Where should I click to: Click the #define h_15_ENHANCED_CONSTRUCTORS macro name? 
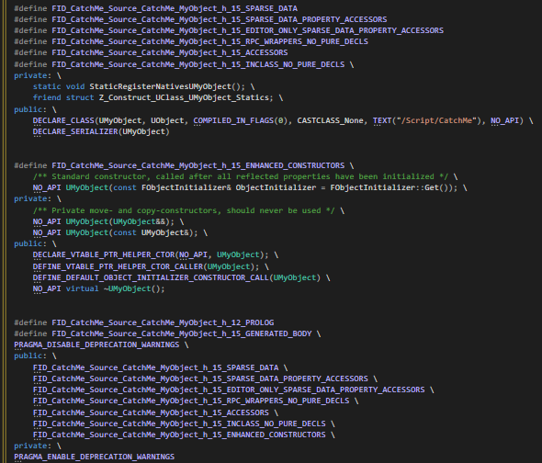198,165
